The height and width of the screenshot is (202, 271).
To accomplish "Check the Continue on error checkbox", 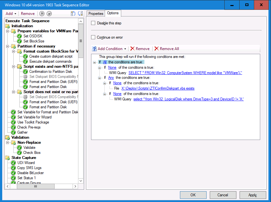I will tap(93, 37).
